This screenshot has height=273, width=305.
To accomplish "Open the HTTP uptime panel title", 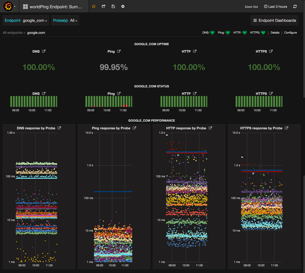I will 186,52.
